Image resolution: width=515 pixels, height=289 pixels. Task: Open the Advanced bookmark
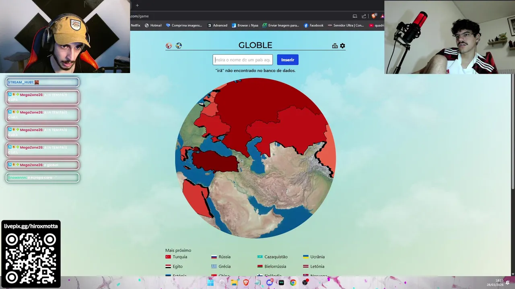click(217, 25)
